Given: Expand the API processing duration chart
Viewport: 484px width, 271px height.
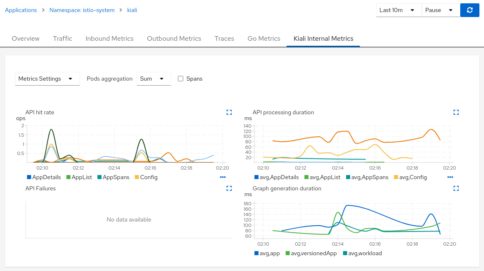Looking at the screenshot, I should (x=456, y=112).
